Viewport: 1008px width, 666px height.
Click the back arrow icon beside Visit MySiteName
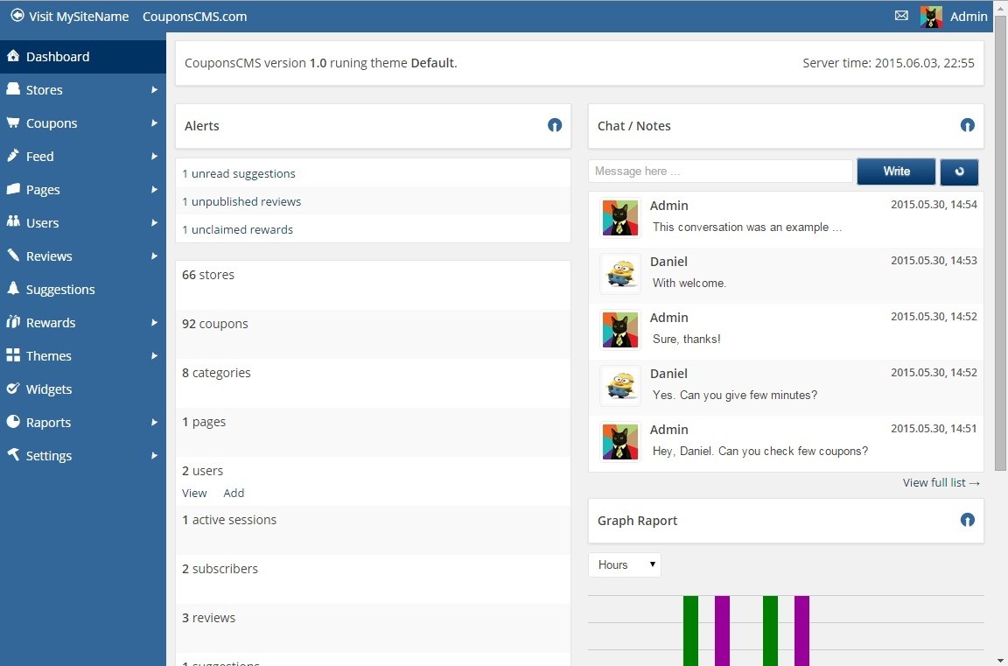coord(17,16)
